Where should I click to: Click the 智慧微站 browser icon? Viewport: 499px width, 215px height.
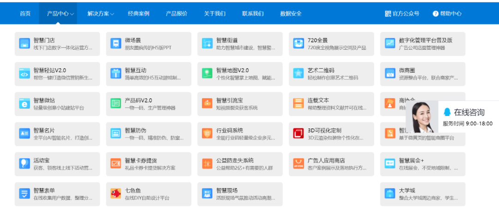[24, 104]
